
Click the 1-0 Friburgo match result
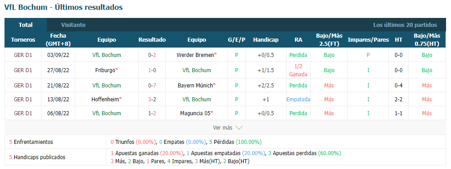pos(152,70)
